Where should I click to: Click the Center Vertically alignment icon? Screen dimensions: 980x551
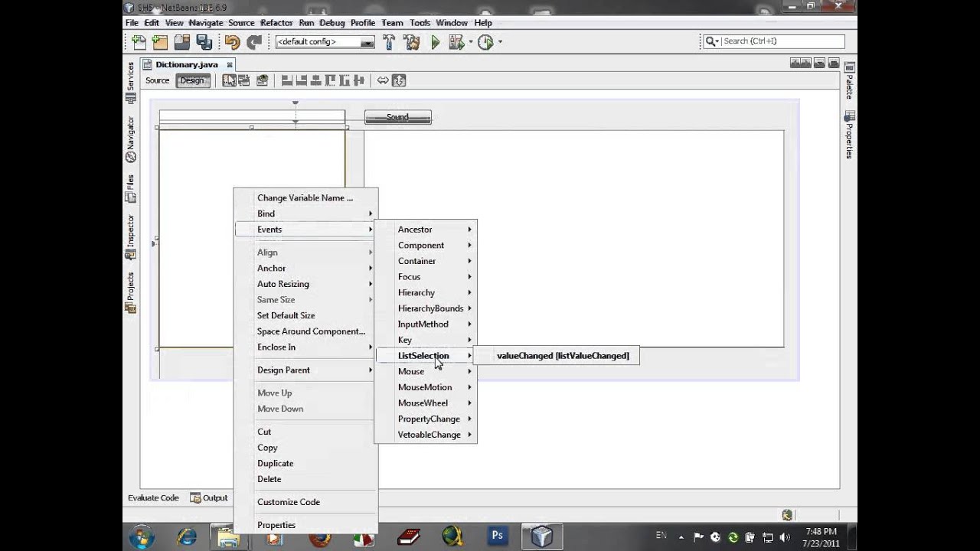click(x=358, y=80)
